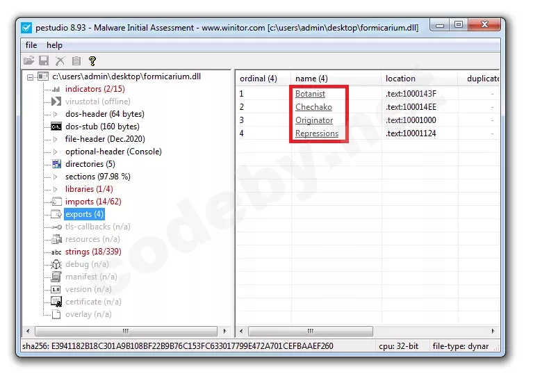
Task: Select file-header (Dec.2020) tree item
Action: (105, 139)
